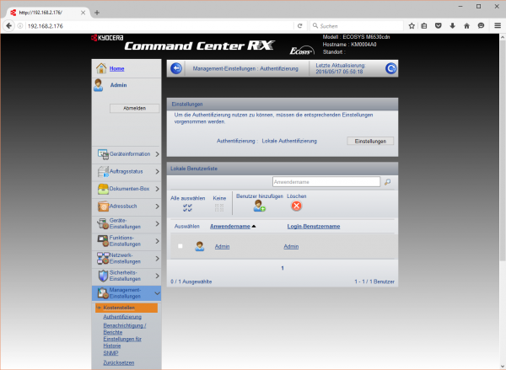Viewport: 506px width, 370px height.
Task: Click the browser page vertical scrollbar
Action: tap(501, 169)
